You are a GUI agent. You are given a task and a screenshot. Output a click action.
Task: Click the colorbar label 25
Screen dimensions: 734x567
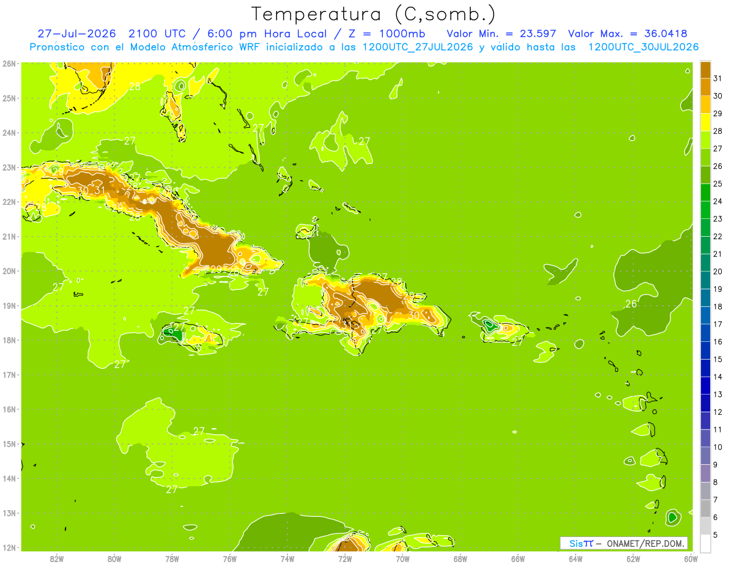717,183
